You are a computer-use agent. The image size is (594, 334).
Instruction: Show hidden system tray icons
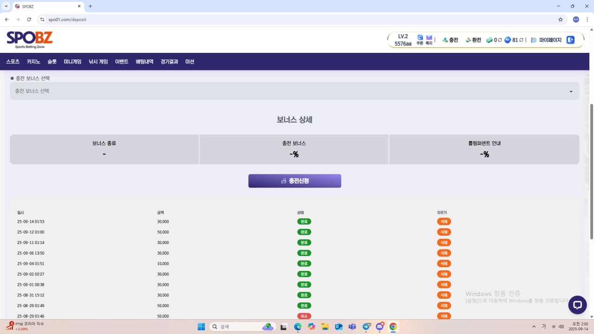[x=534, y=327]
